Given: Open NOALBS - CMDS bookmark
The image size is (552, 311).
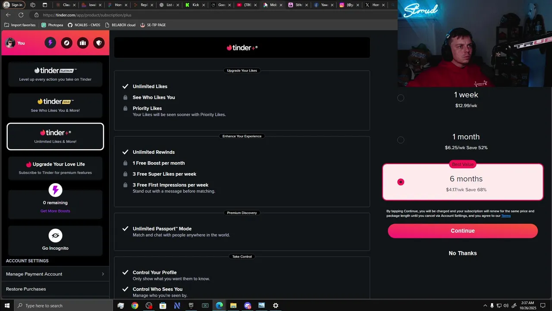Looking at the screenshot, I should [84, 25].
